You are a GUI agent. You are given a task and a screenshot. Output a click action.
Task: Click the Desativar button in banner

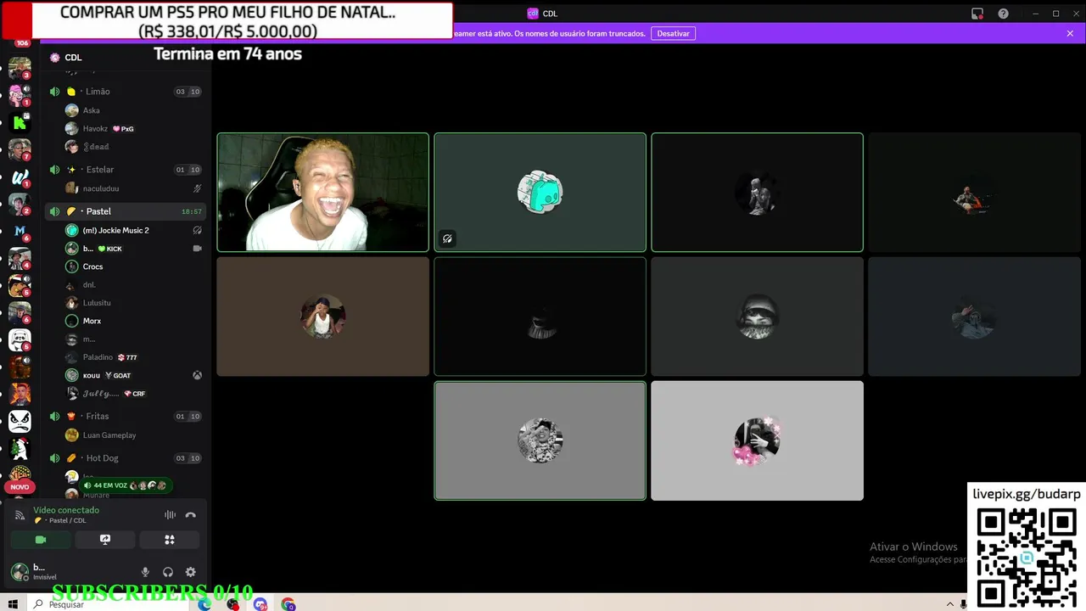673,33
